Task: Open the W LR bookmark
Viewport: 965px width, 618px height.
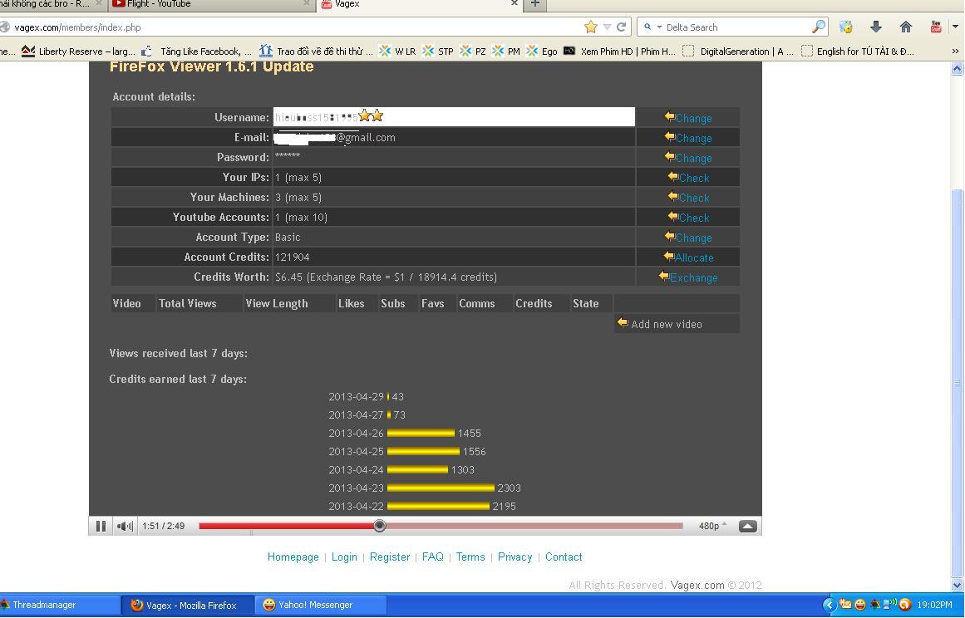Action: coord(397,51)
